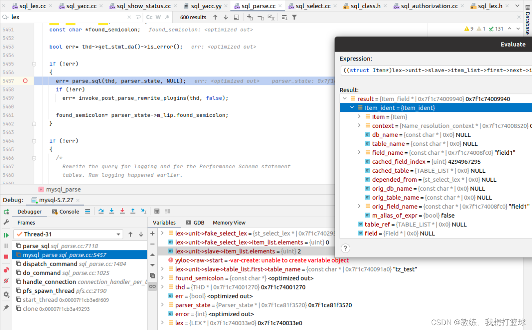Expand lex->unit->fake_select_lex variable
Viewport: 532px width, 330px height.
[162, 233]
